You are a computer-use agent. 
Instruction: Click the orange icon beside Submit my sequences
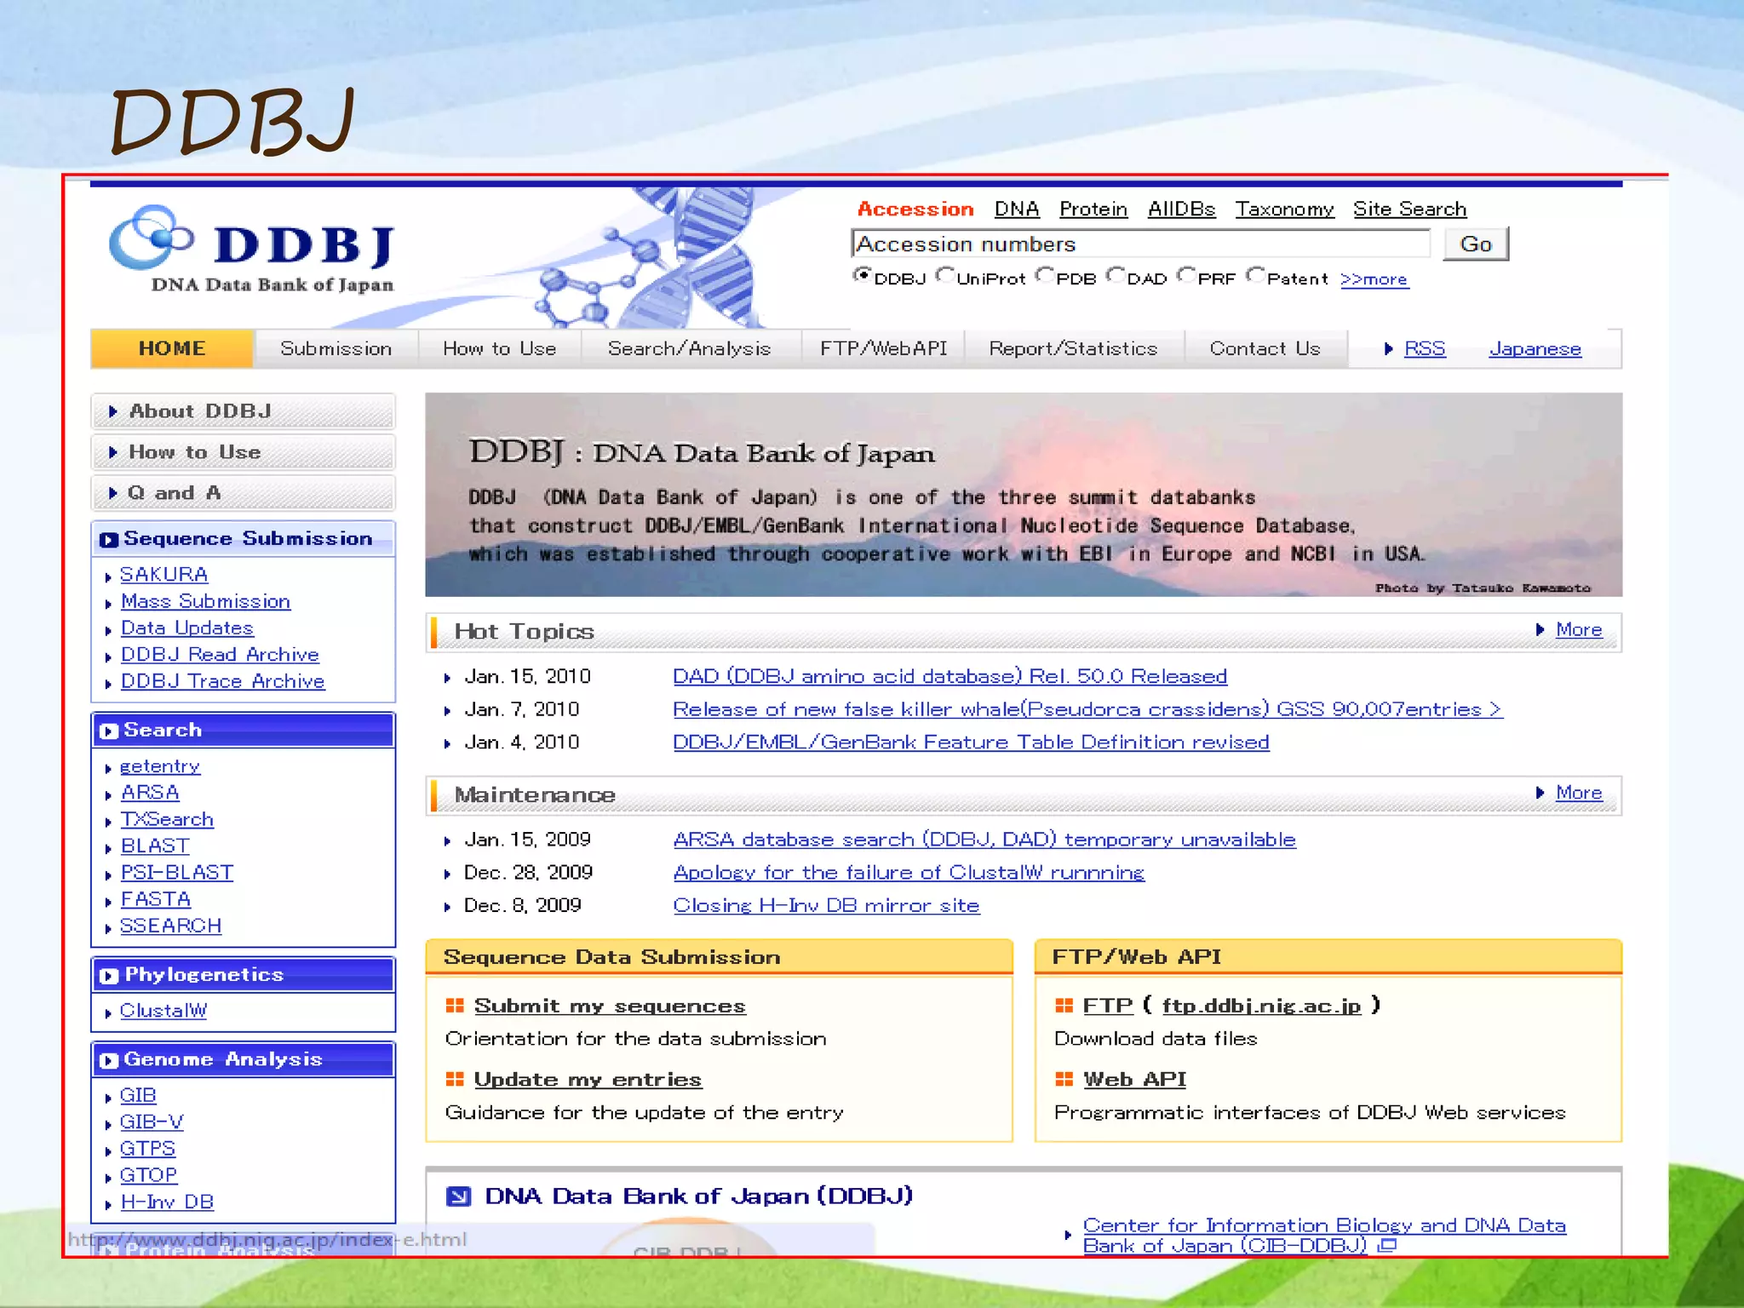[455, 1006]
